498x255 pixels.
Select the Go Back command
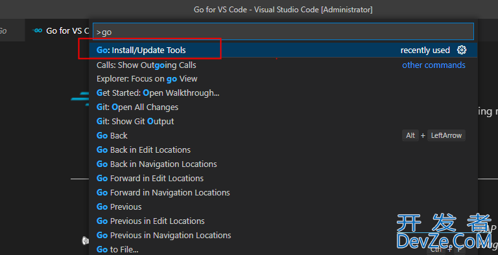[283, 136]
